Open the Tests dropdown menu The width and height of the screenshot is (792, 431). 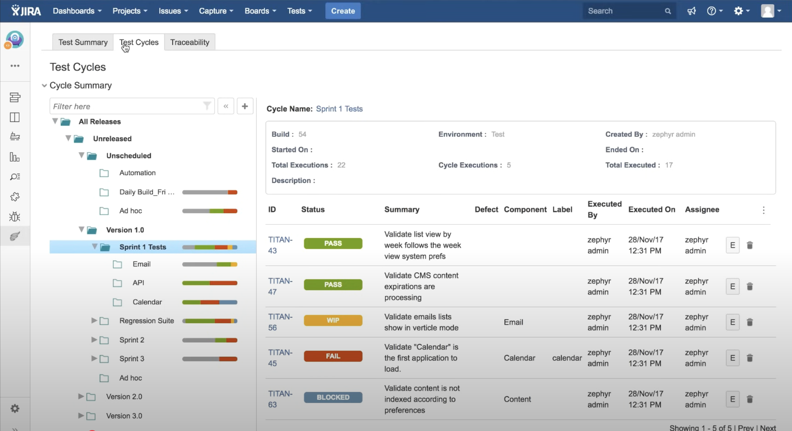(299, 11)
